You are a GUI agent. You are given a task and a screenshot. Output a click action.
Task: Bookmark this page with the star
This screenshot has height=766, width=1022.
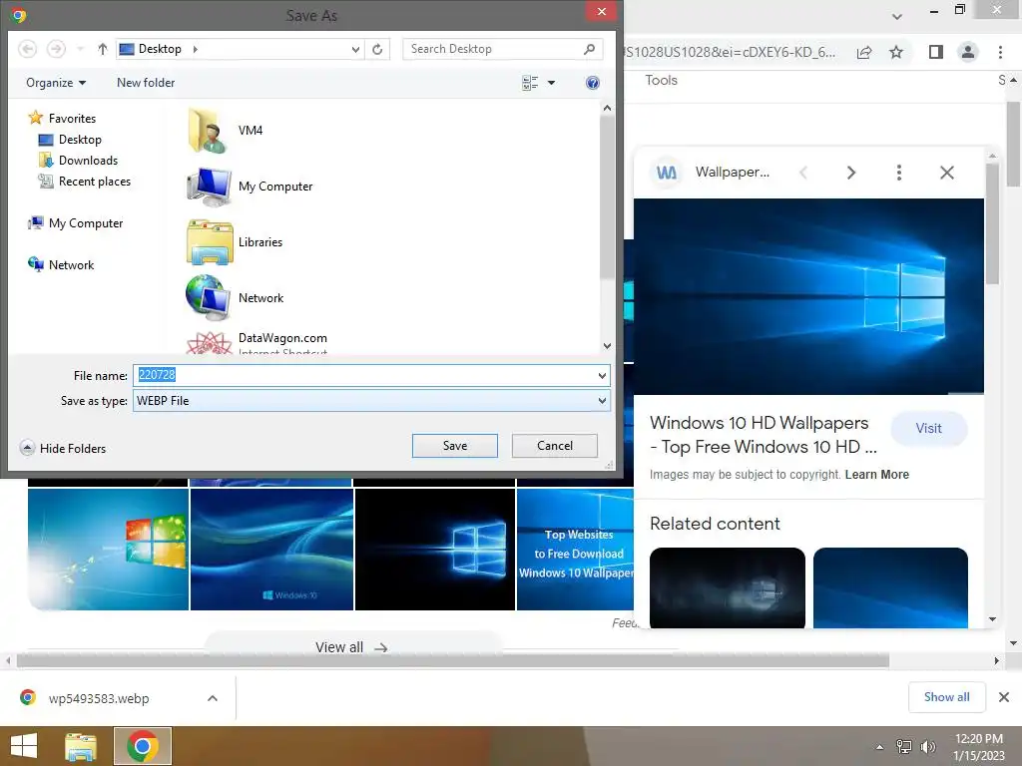point(896,52)
